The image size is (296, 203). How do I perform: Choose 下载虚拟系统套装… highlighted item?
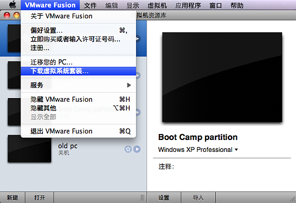tap(79, 71)
